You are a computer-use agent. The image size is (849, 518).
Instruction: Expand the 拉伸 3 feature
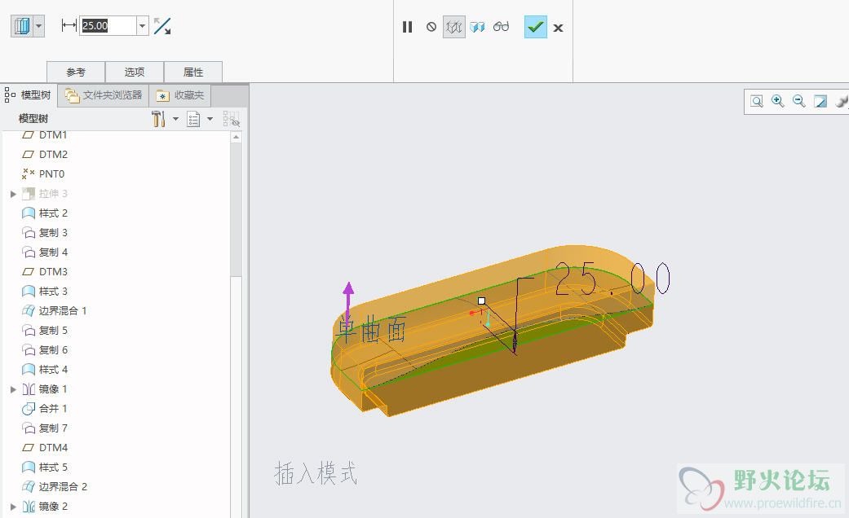tap(13, 194)
